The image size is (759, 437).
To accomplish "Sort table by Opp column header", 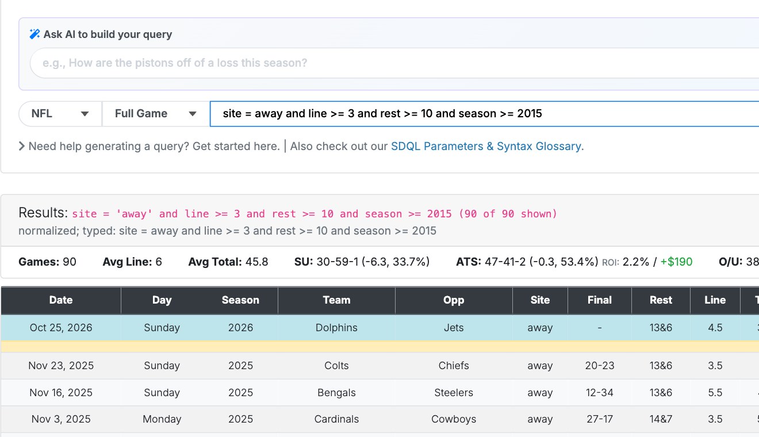I will pos(454,300).
